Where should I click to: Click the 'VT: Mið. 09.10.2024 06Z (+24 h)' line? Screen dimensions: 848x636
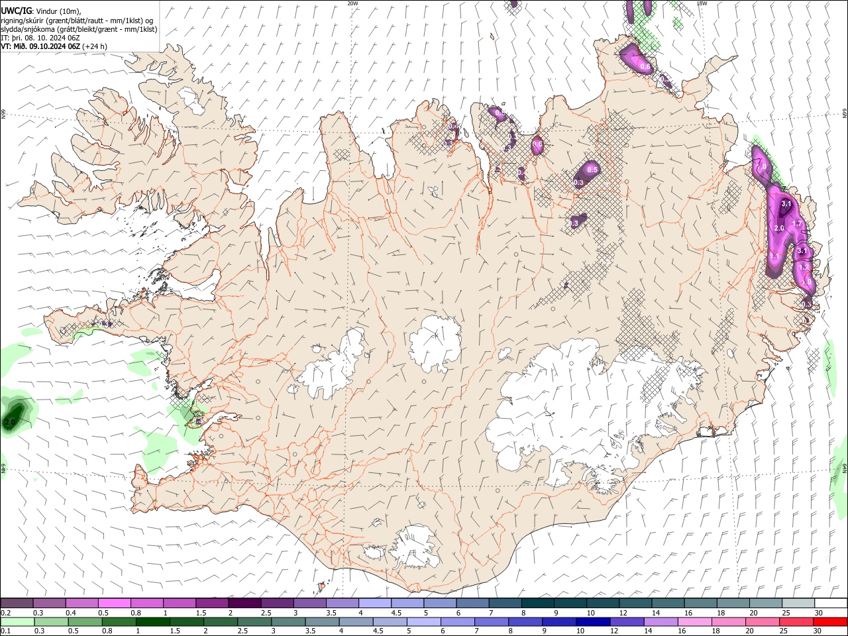[54, 46]
